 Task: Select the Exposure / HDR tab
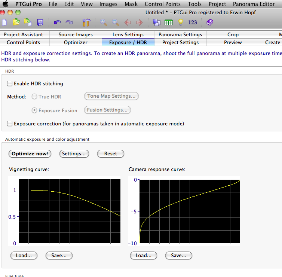click(128, 42)
